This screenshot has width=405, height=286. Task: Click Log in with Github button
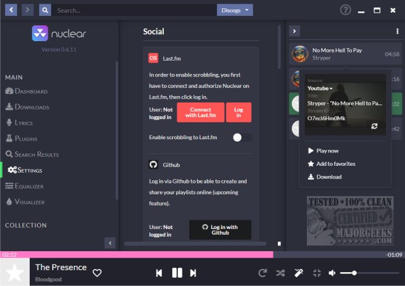(x=220, y=230)
